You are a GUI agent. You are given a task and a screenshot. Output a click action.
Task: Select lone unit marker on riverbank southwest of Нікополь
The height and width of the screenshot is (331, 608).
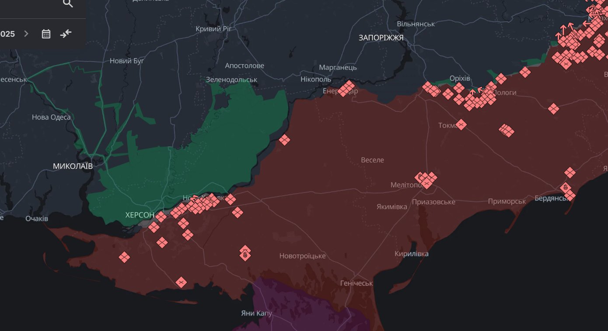(x=284, y=140)
